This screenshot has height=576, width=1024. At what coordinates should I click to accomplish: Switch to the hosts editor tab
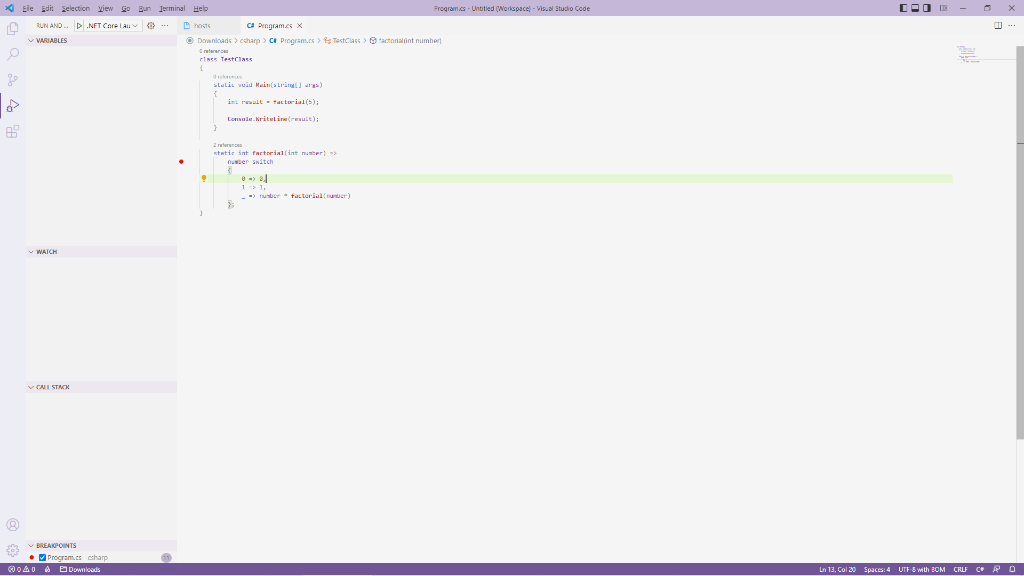pos(202,26)
